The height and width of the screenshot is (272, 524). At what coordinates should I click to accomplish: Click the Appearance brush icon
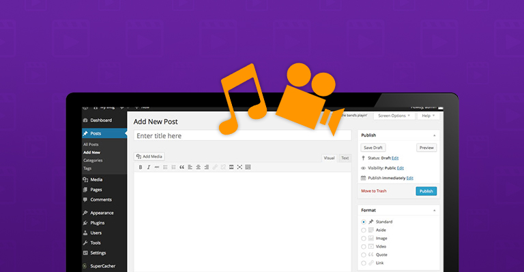coord(85,213)
